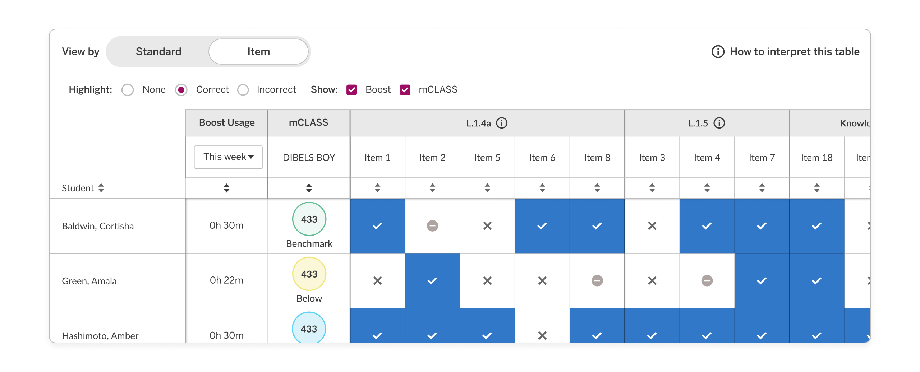Open the This week dropdown under Boost Usage
Image resolution: width=920 pixels, height=372 pixels.
[228, 157]
